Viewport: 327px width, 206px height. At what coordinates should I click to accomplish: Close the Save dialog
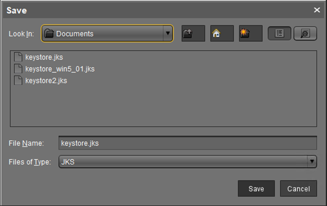pos(317,10)
